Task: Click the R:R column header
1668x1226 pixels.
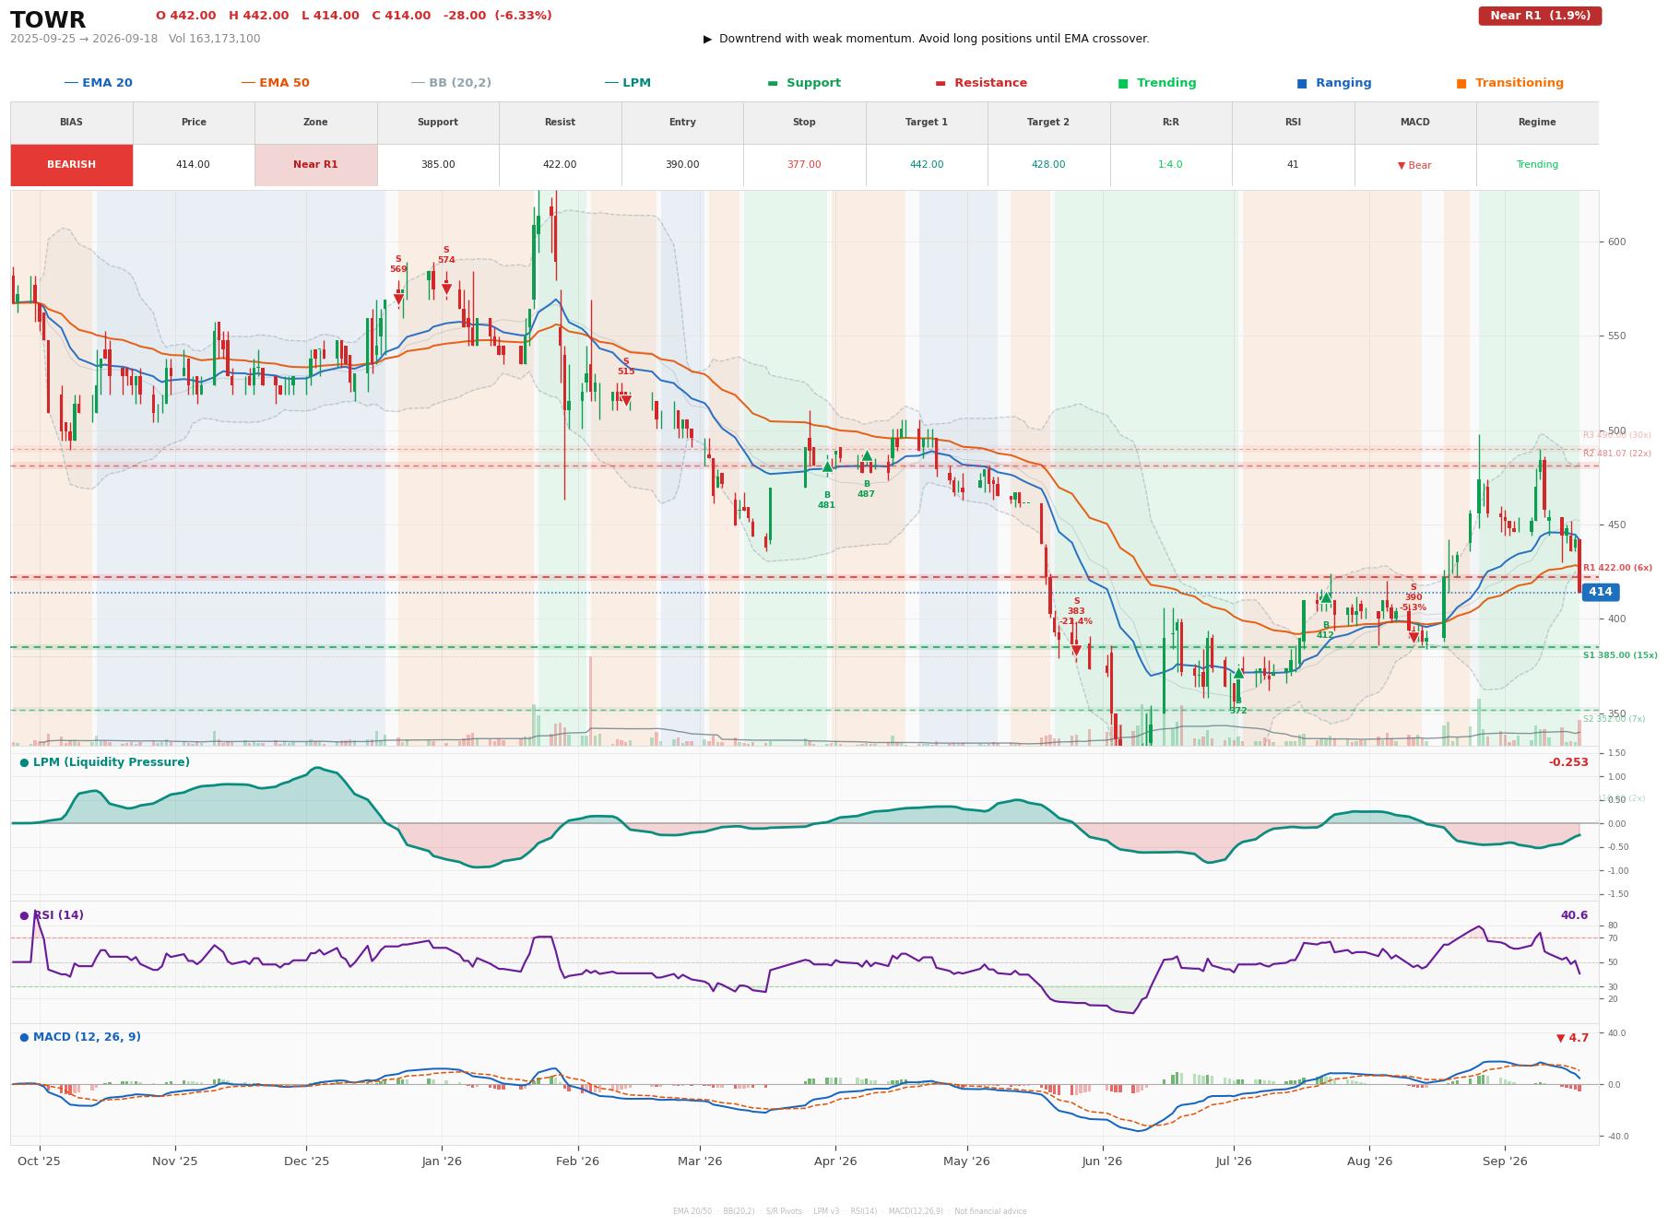Action: [x=1171, y=123]
